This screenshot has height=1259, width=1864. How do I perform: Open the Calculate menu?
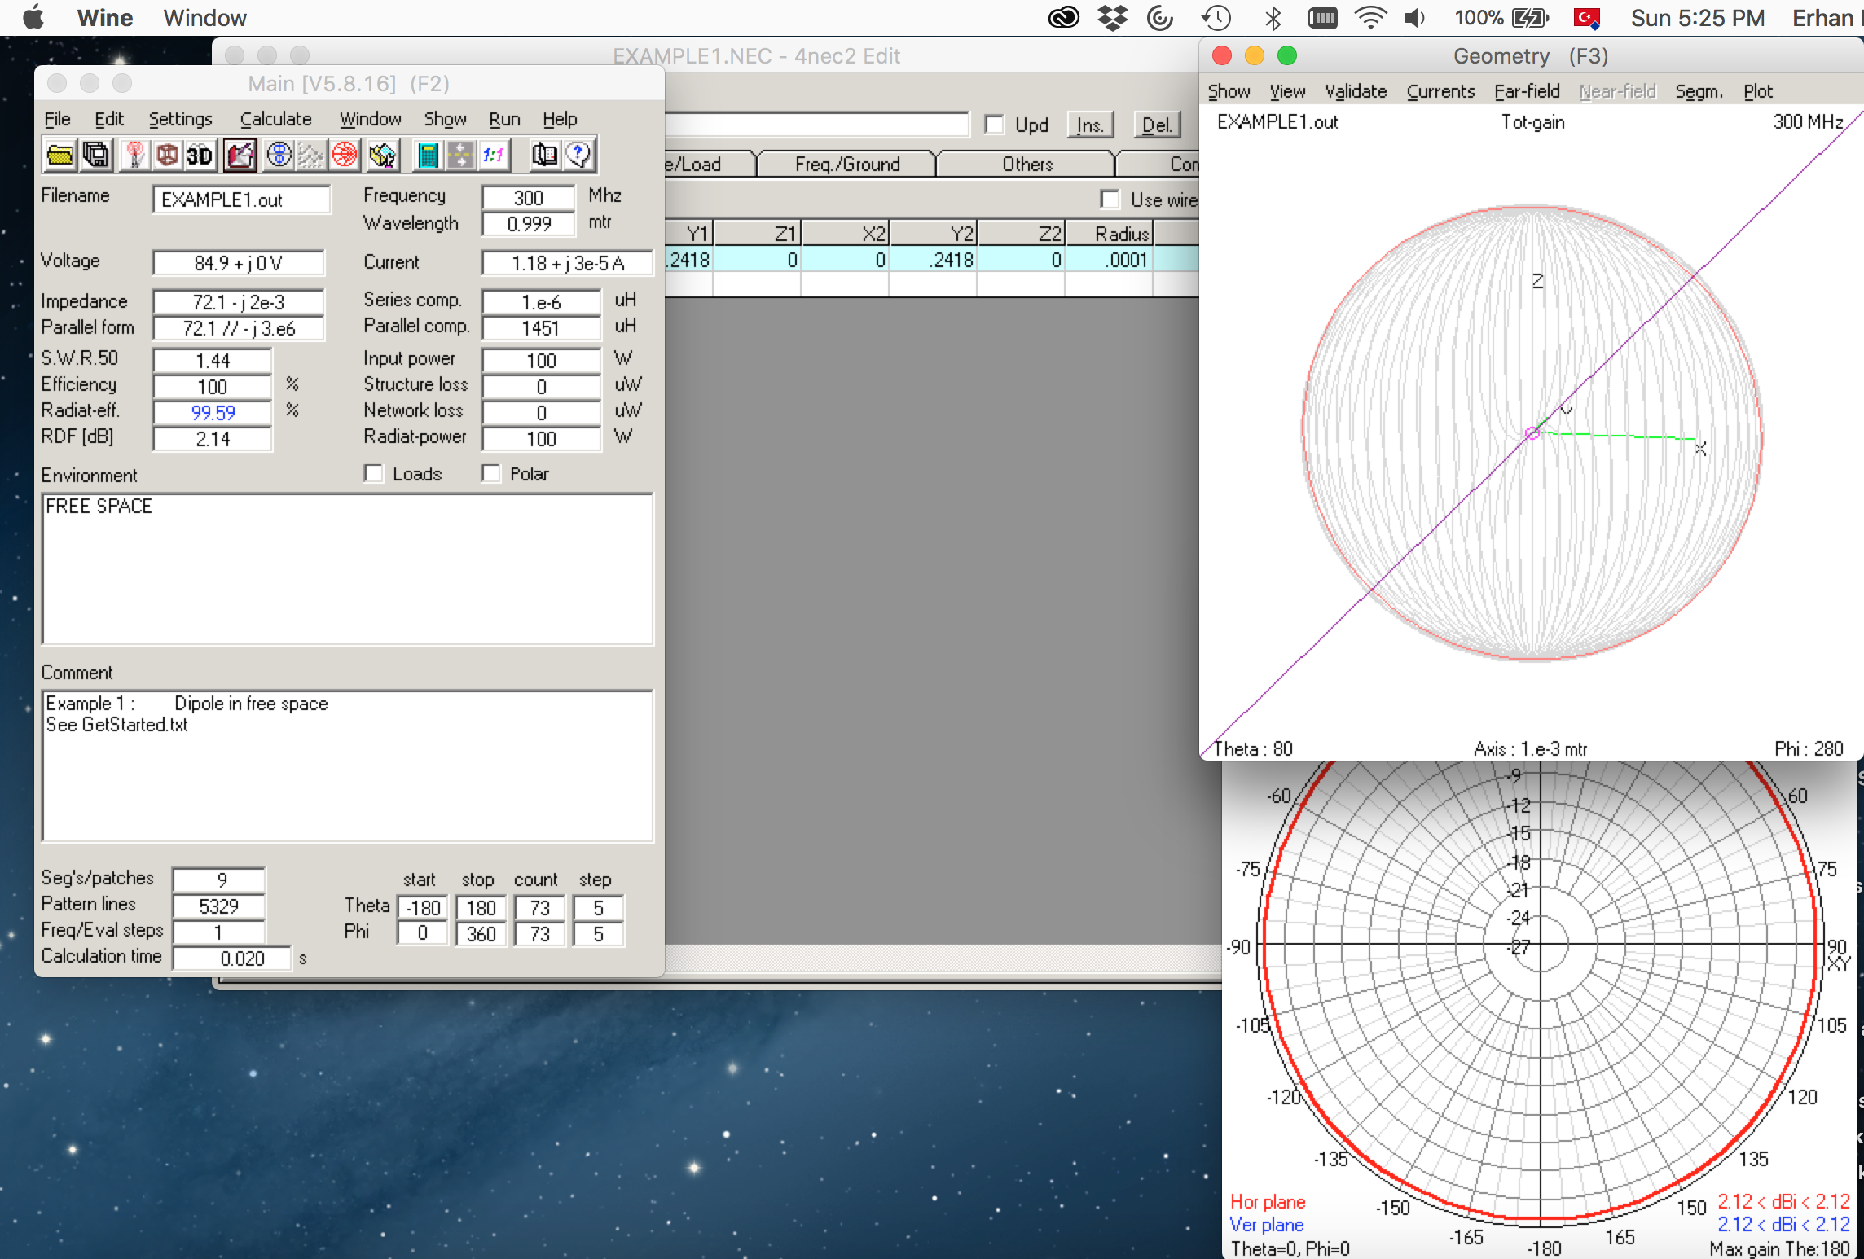pyautogui.click(x=275, y=119)
